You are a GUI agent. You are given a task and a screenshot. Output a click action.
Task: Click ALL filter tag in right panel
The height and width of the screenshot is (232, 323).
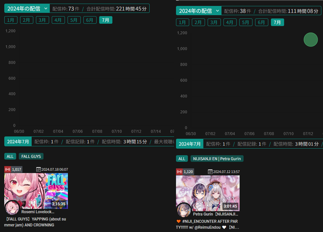(x=182, y=159)
